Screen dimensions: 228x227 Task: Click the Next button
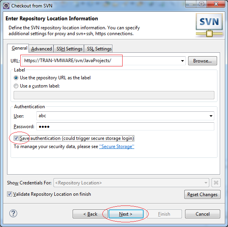(126, 214)
